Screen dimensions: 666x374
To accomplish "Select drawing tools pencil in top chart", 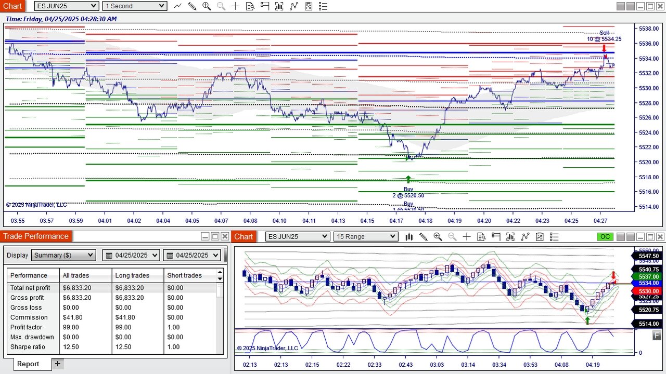I will [x=192, y=6].
